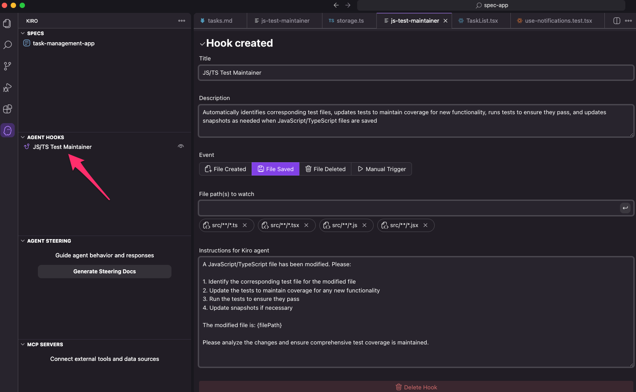Image resolution: width=636 pixels, height=392 pixels.
Task: Click the Delete Hook button
Action: 416,387
